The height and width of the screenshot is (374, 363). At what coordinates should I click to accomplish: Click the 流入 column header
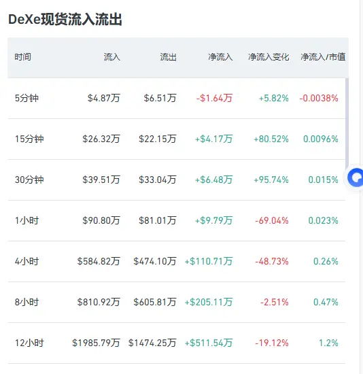pos(112,57)
